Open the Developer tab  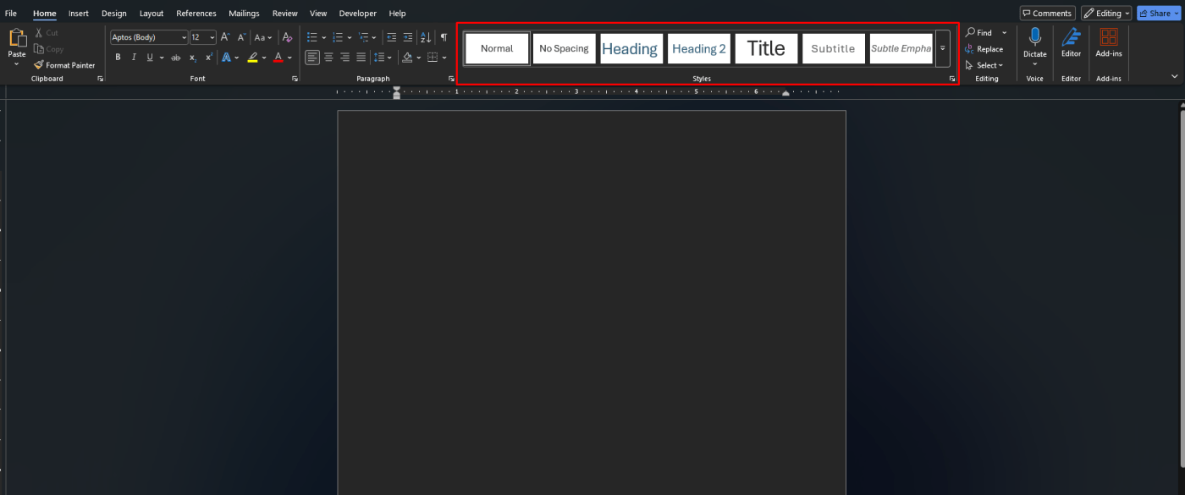click(x=357, y=14)
